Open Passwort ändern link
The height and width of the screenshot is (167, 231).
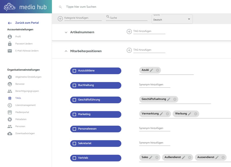[24, 44]
